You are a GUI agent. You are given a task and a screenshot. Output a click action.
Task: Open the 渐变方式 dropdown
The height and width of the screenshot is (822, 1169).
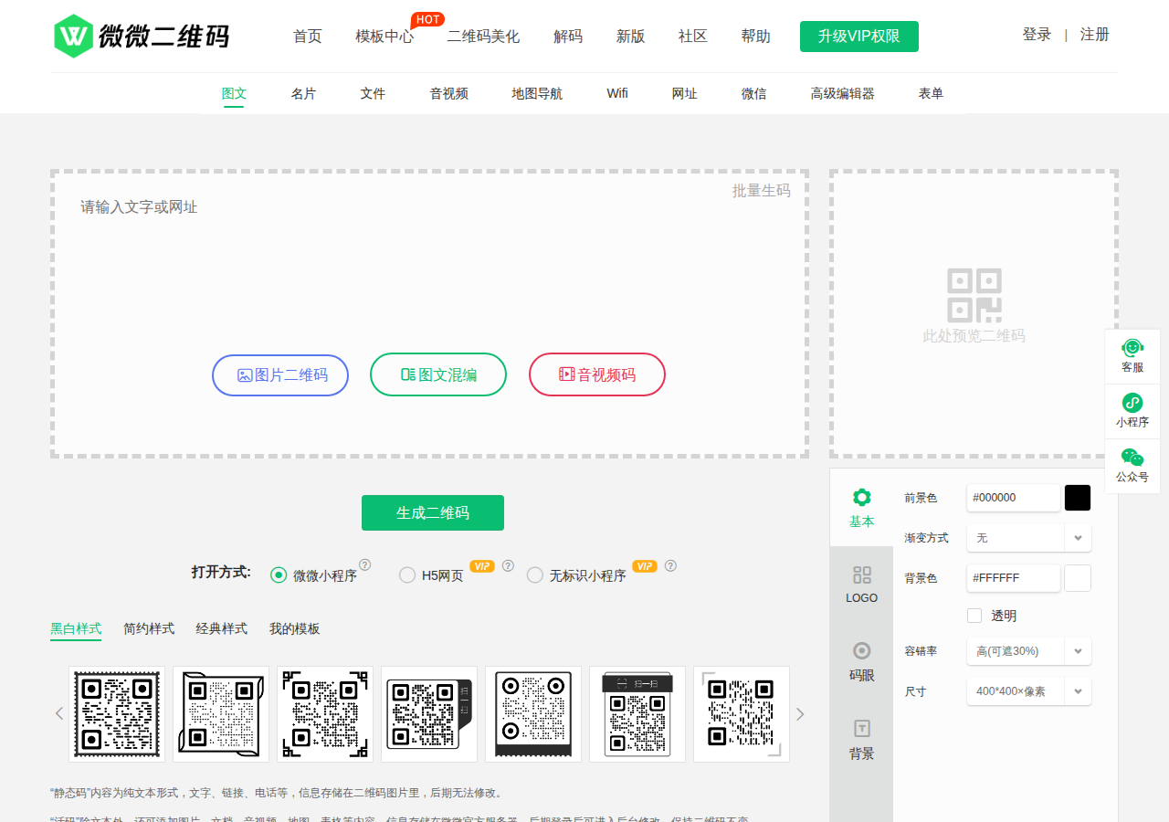(1029, 538)
